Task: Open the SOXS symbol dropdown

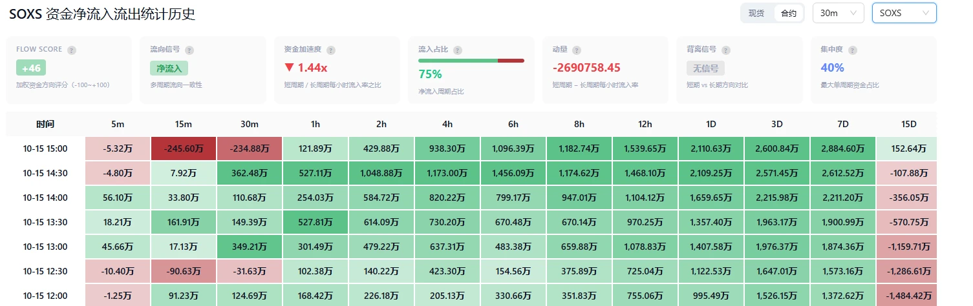Action: 904,13
